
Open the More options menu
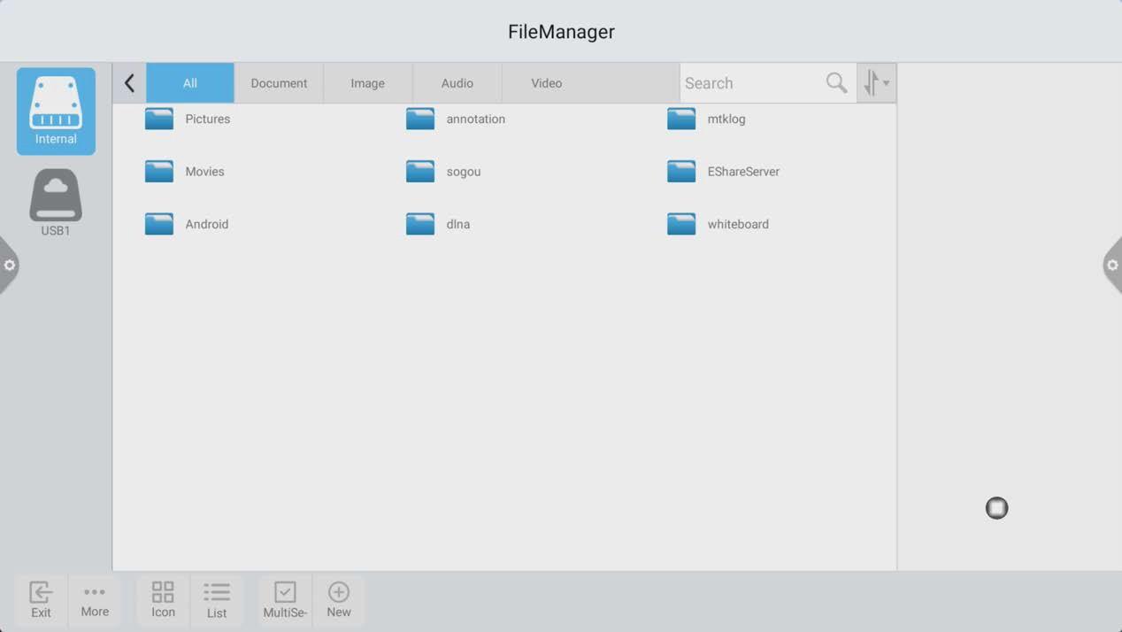95,599
